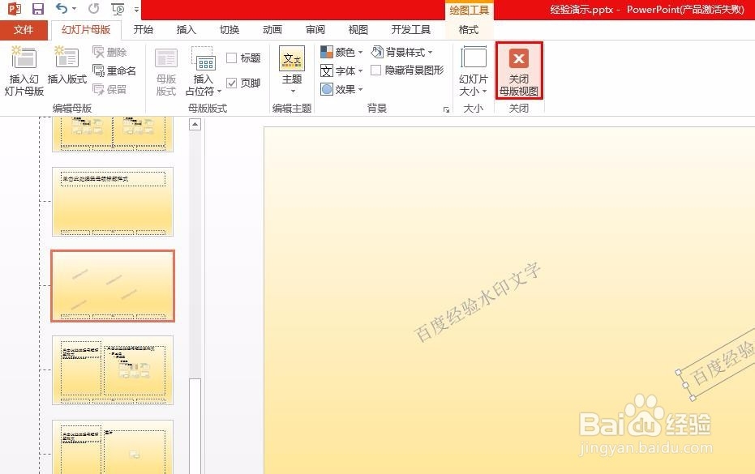
Task: Open the 幻灯片大小 dropdown
Action: click(474, 71)
